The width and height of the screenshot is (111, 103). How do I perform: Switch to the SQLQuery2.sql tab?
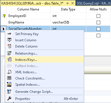tap(93, 3)
